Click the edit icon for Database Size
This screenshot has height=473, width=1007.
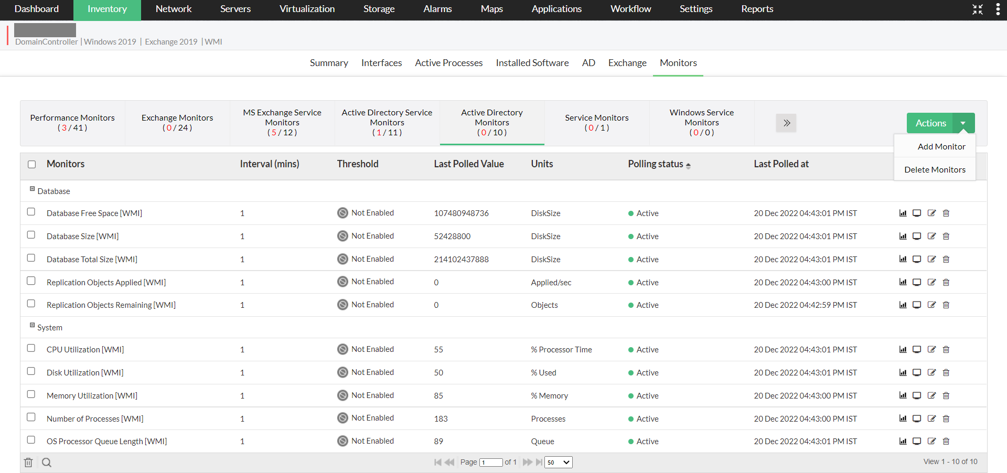[x=931, y=236]
